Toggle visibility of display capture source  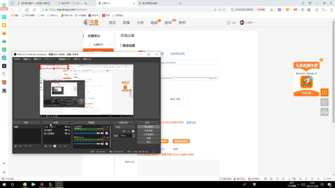click(66, 133)
